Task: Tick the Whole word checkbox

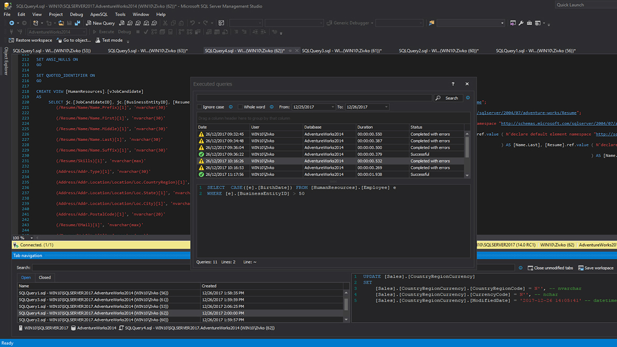Action: click(240, 107)
